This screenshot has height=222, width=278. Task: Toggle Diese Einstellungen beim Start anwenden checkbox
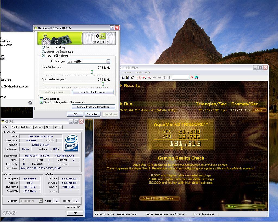pos(41,102)
